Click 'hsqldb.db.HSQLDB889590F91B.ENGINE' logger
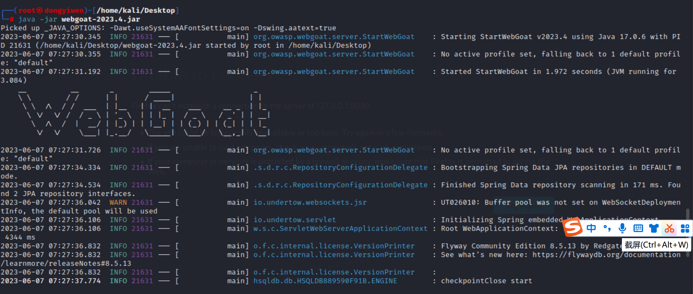Image resolution: width=693 pixels, height=294 pixels. (325, 281)
